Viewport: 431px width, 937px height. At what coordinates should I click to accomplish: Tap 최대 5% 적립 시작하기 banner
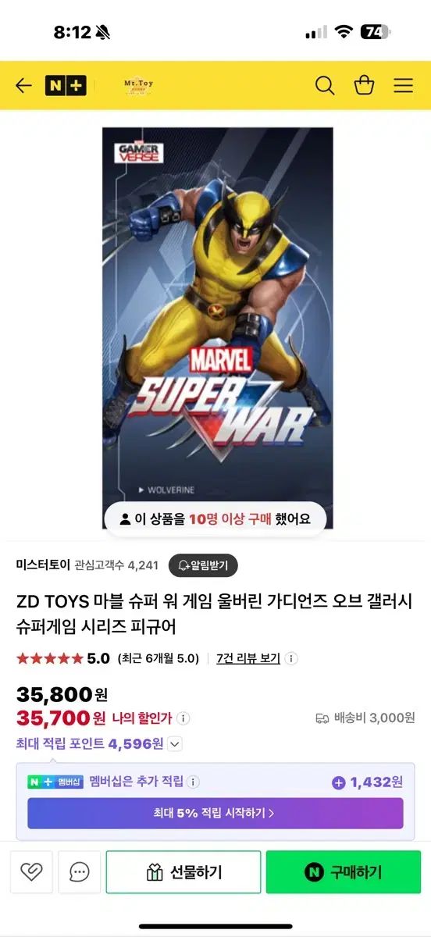215,813
